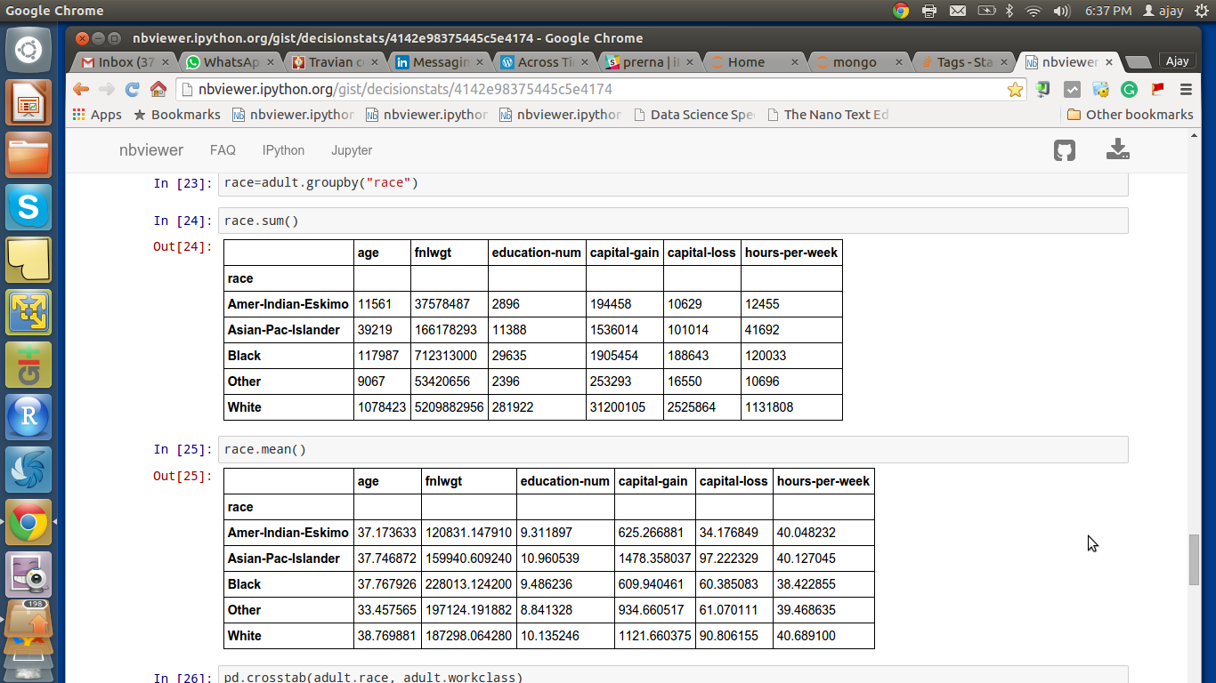The image size is (1216, 683).
Task: Launch RStudio from the Ubuntu dock
Action: [x=28, y=417]
